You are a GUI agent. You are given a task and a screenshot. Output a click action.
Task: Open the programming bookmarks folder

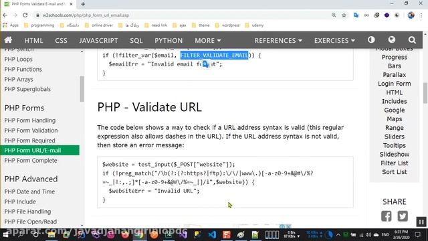[x=39, y=25]
